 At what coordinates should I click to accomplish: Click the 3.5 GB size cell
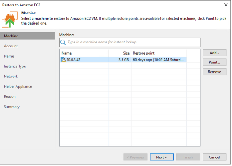[120, 60]
